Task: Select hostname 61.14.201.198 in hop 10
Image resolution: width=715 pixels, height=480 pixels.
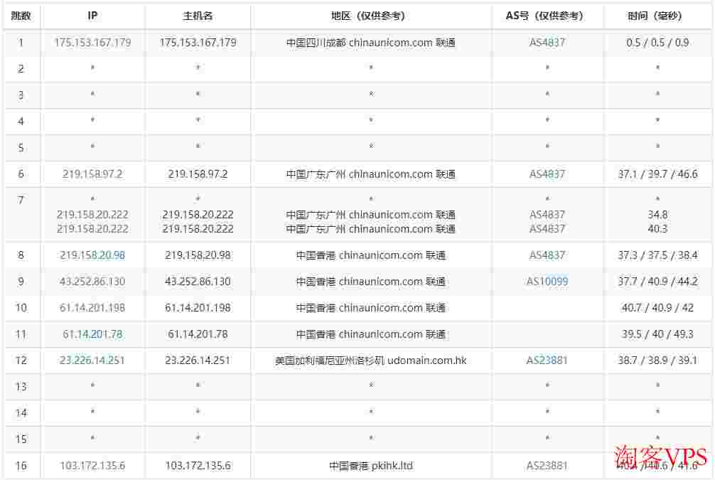Action: (198, 308)
